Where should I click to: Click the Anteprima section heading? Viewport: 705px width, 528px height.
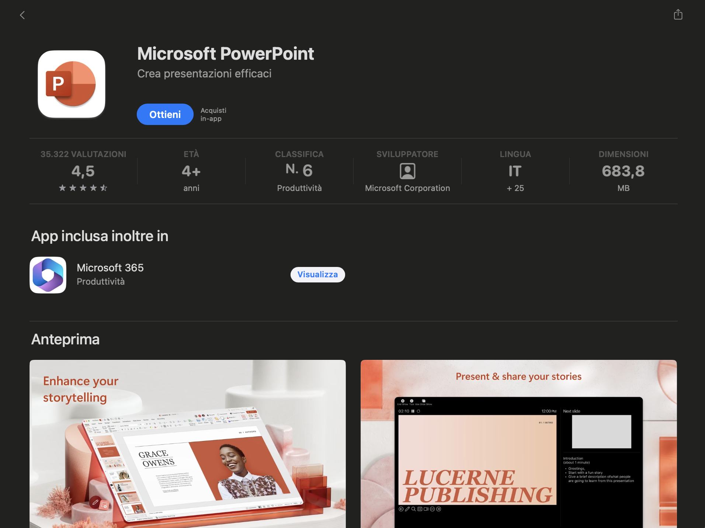pyautogui.click(x=66, y=339)
